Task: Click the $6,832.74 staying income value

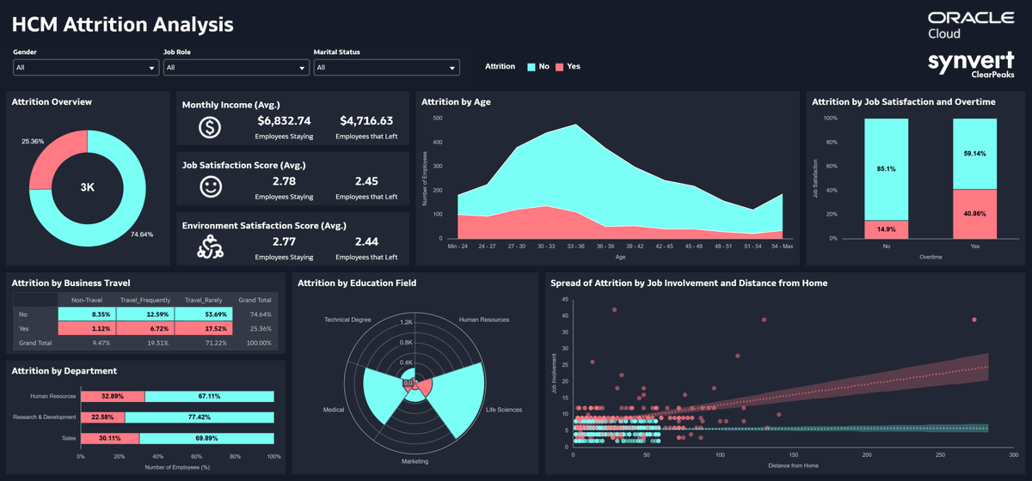Action: click(x=284, y=121)
